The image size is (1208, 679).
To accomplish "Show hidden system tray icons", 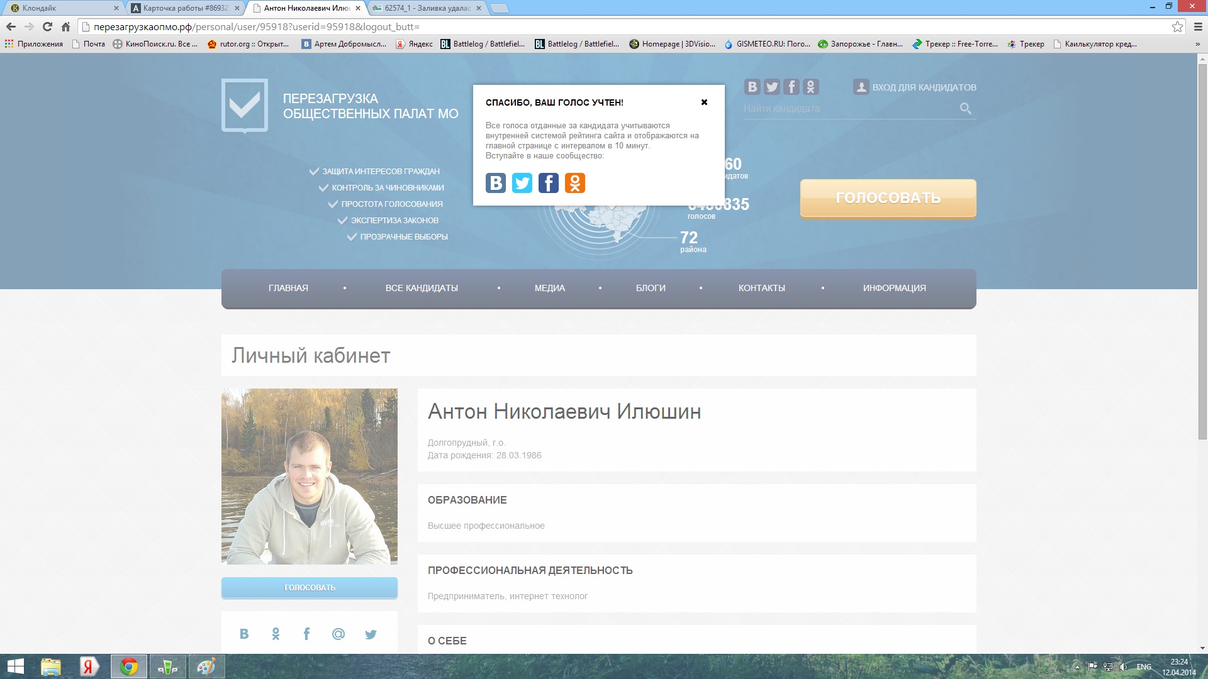I will 1077,667.
